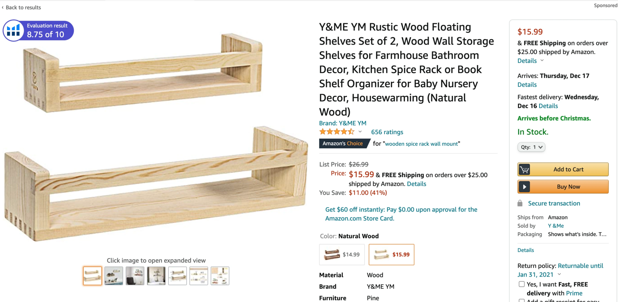Click the shopping cart icon on Add to Cart
This screenshot has width=618, height=302.
click(x=524, y=169)
